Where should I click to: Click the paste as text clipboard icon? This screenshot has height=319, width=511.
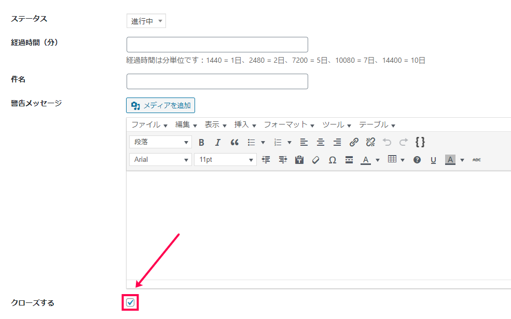pos(299,160)
